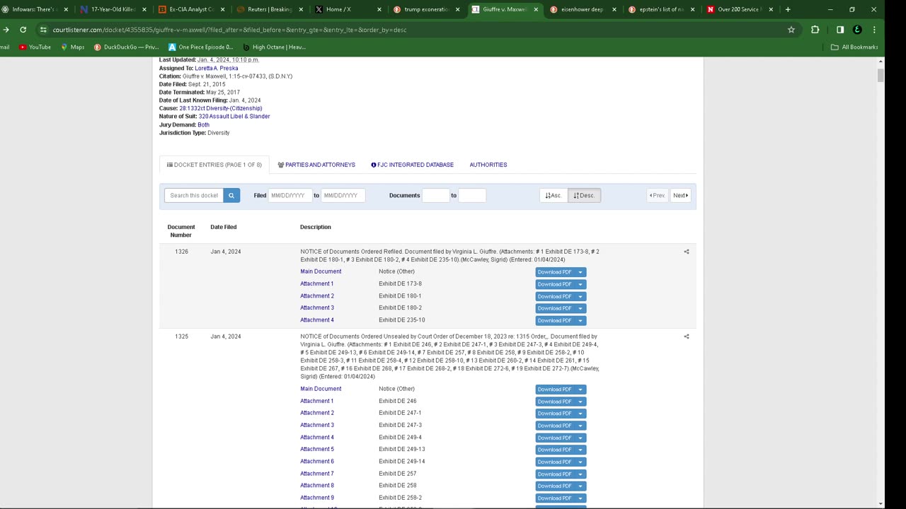
Task: Click the Filed to date field
Action: [343, 195]
